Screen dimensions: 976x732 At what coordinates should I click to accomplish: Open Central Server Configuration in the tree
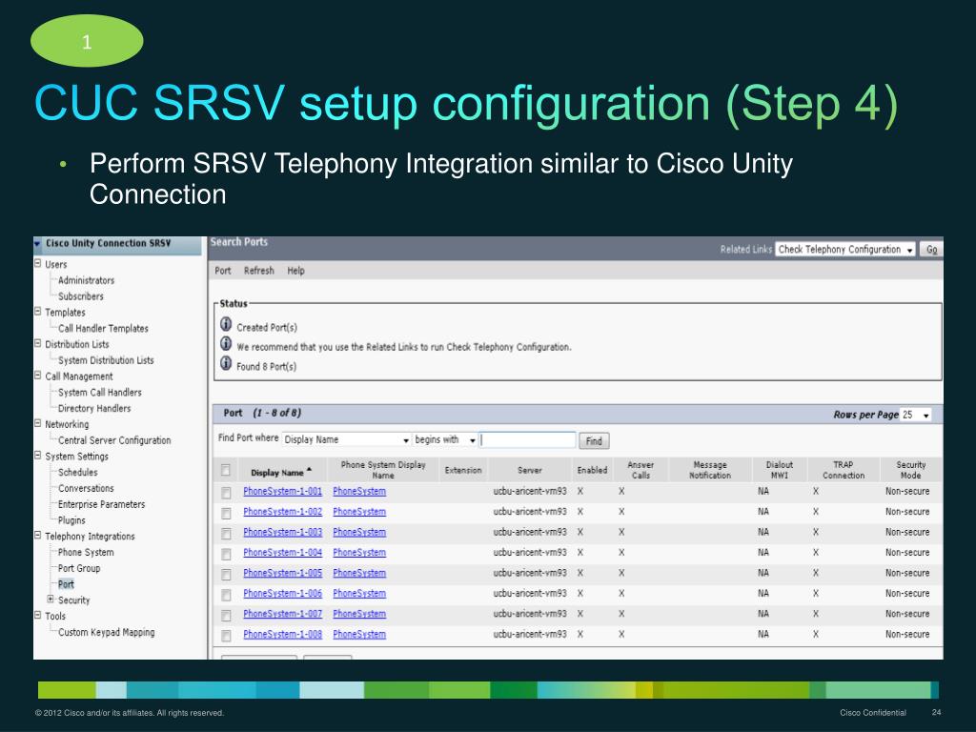pos(114,440)
